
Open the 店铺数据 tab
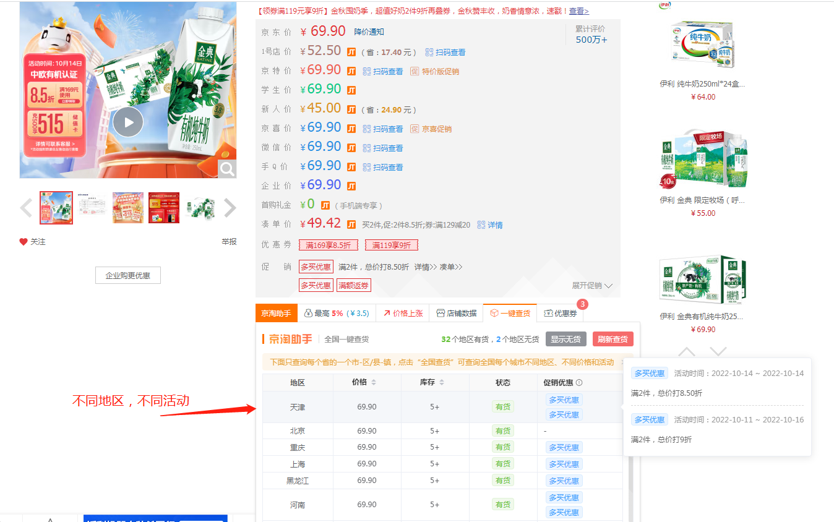tap(457, 314)
